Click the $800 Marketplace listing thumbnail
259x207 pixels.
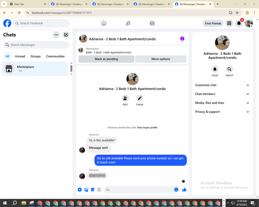click(81, 50)
